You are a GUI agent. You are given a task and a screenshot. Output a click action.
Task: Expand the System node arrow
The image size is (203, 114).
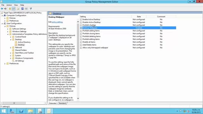tap(10, 56)
